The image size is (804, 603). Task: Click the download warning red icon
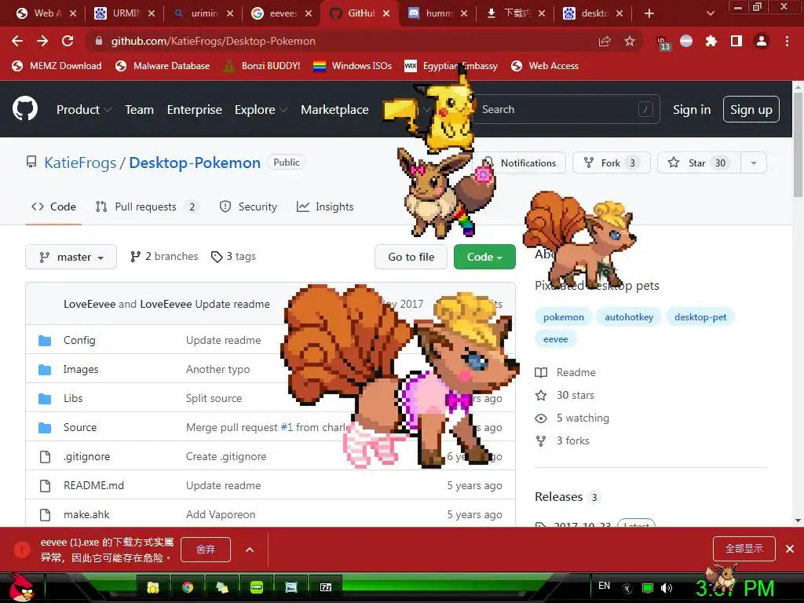click(x=22, y=550)
